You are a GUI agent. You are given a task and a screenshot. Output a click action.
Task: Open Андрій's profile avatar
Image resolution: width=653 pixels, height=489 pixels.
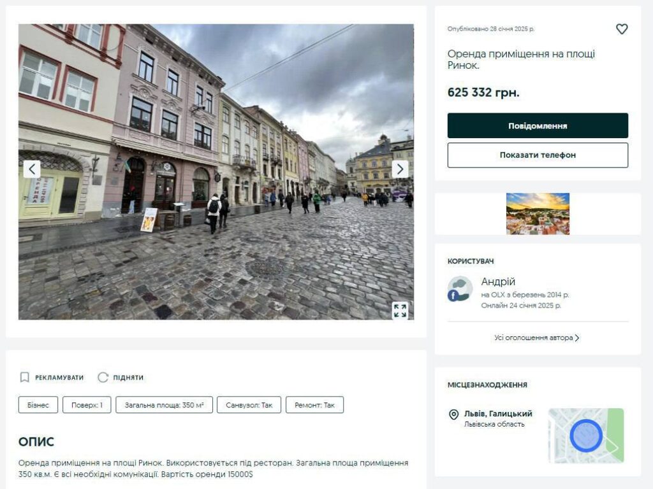tap(460, 289)
